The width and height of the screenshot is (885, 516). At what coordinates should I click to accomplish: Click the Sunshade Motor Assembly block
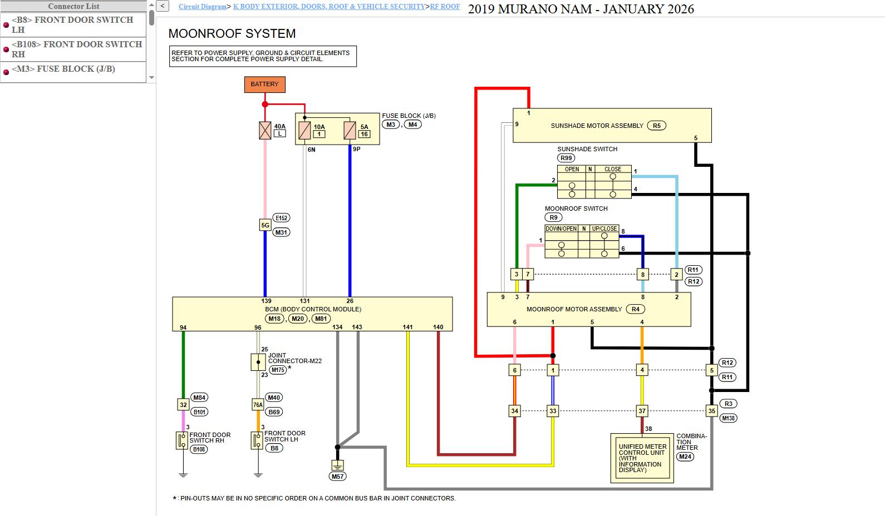[612, 126]
